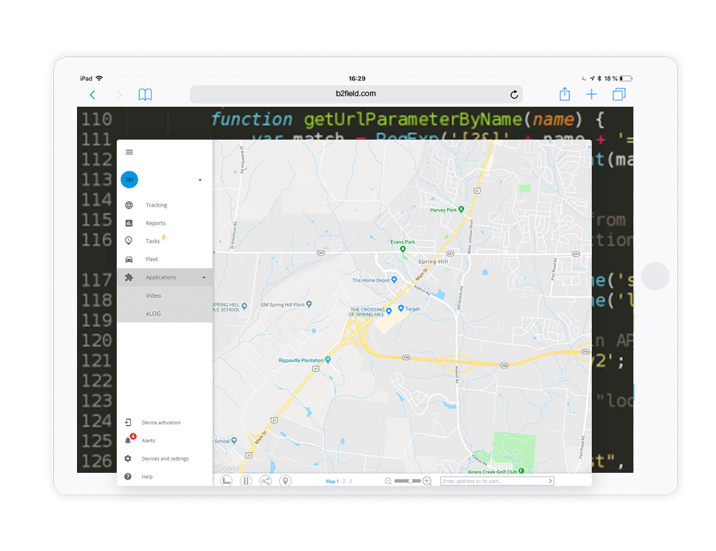Click the Spring Hill map label

pos(433,262)
